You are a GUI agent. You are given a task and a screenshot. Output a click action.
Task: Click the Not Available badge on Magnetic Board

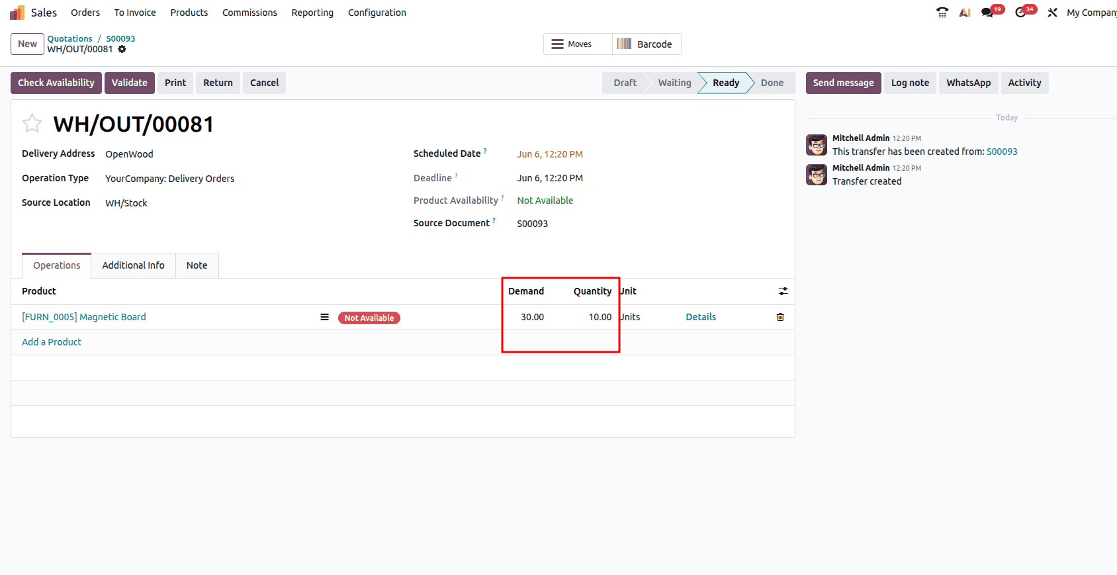(369, 318)
